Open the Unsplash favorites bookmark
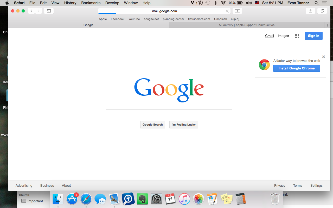This screenshot has height=208, width=333. (221, 19)
